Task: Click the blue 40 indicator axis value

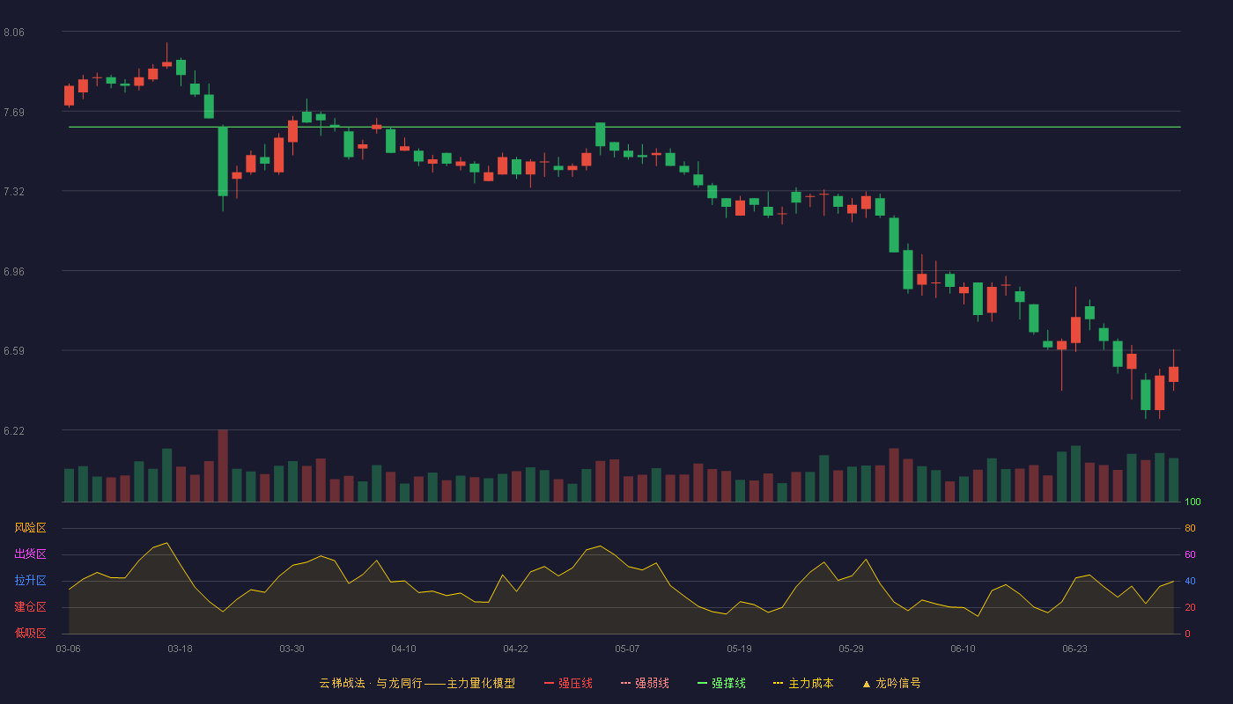Action: click(x=1190, y=581)
